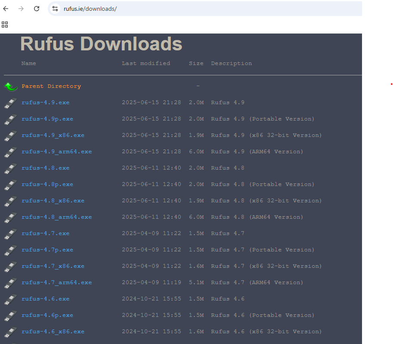Click the browser back arrow button
The width and height of the screenshot is (393, 344).
tap(6, 9)
